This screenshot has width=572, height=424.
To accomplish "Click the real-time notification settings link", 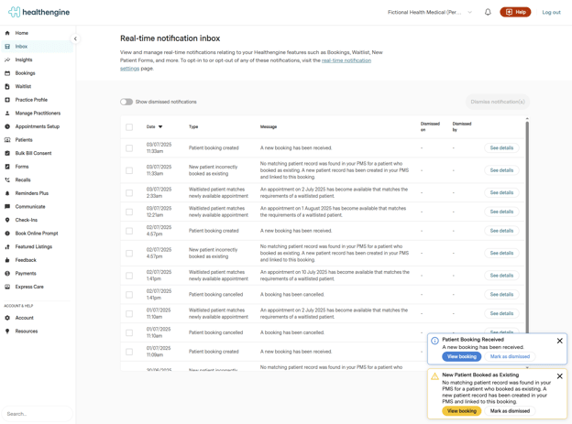I will pyautogui.click(x=346, y=60).
